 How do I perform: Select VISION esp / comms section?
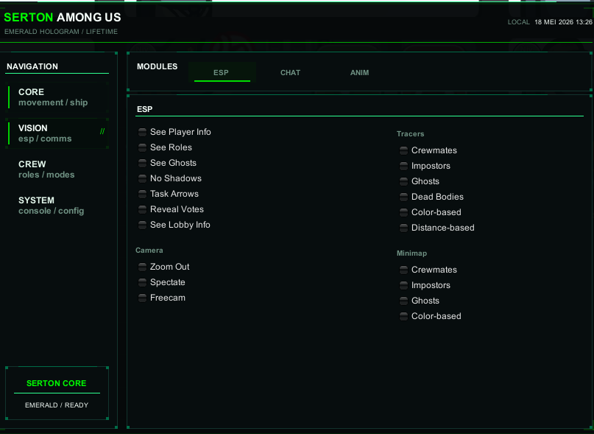(x=57, y=133)
